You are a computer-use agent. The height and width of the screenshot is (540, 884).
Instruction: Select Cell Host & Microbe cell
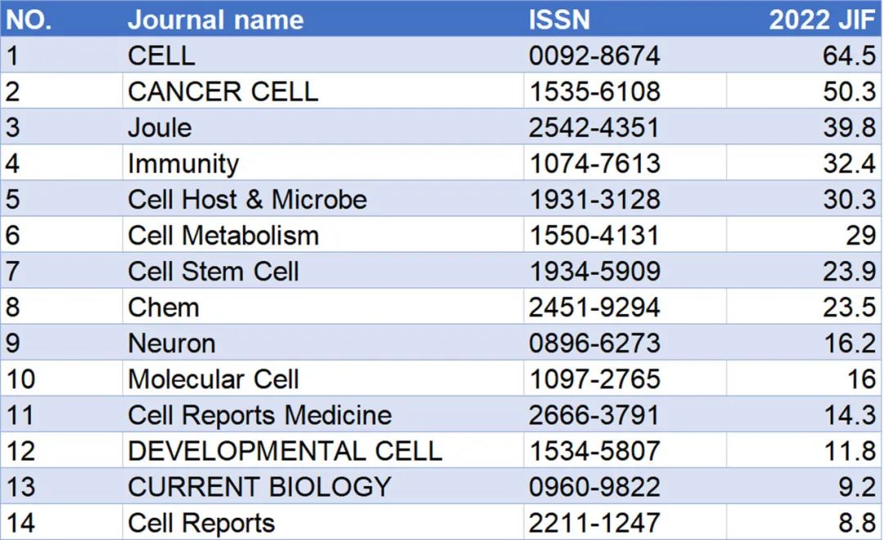coord(322,199)
